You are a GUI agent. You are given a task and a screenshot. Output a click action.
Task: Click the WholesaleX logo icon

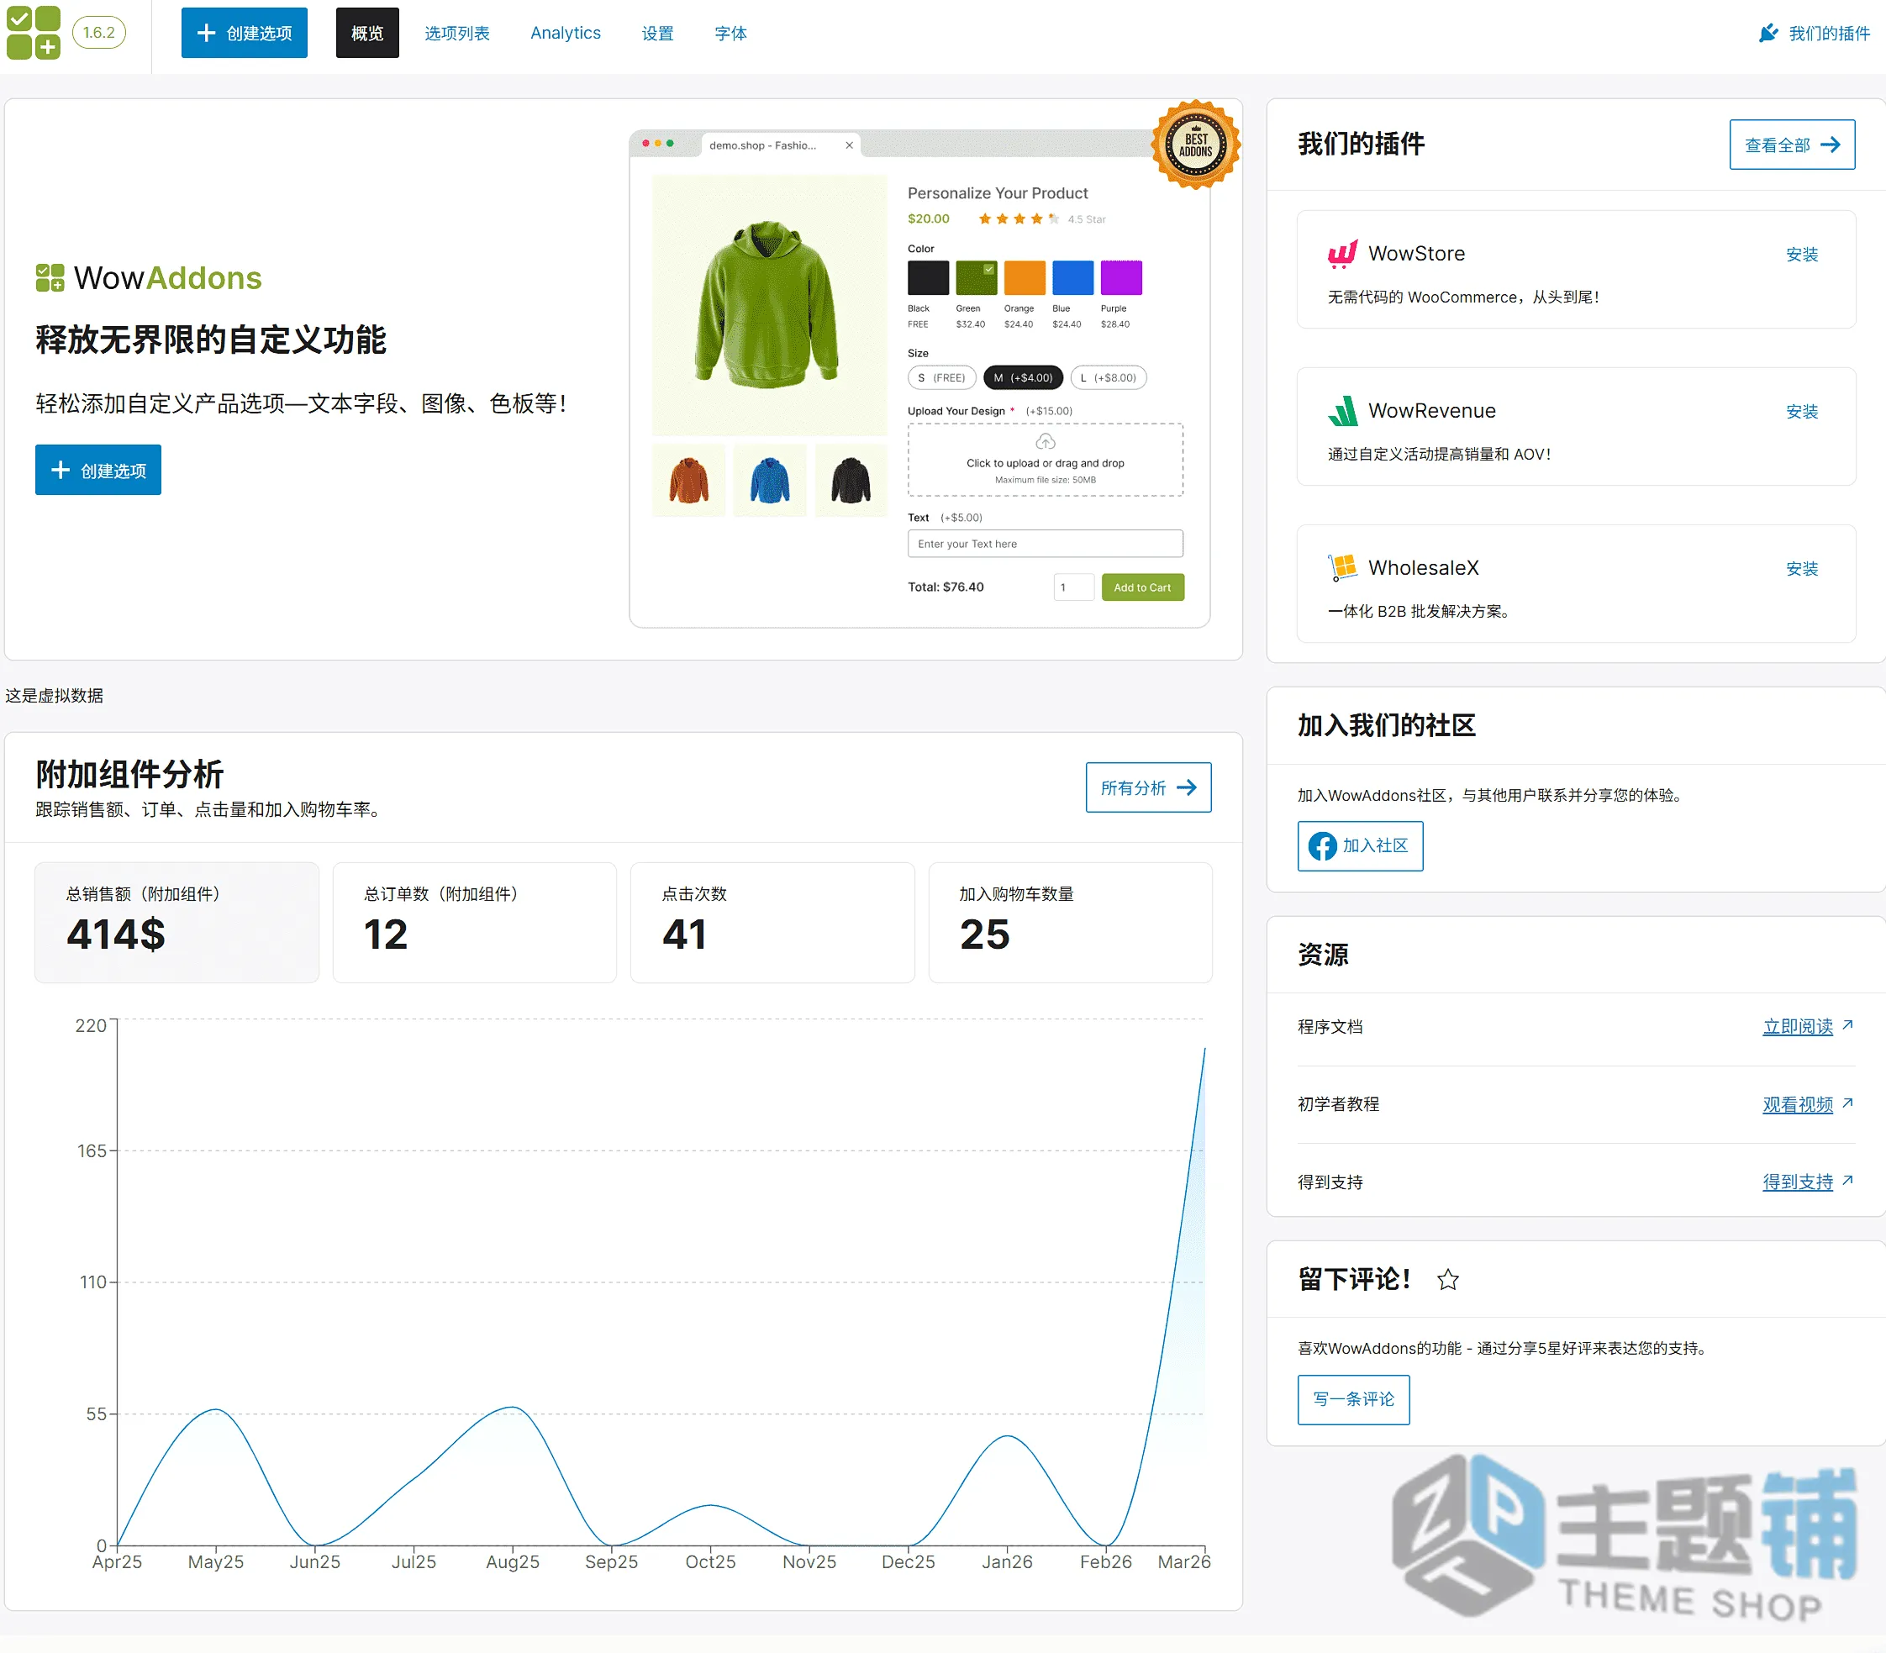pos(1342,567)
